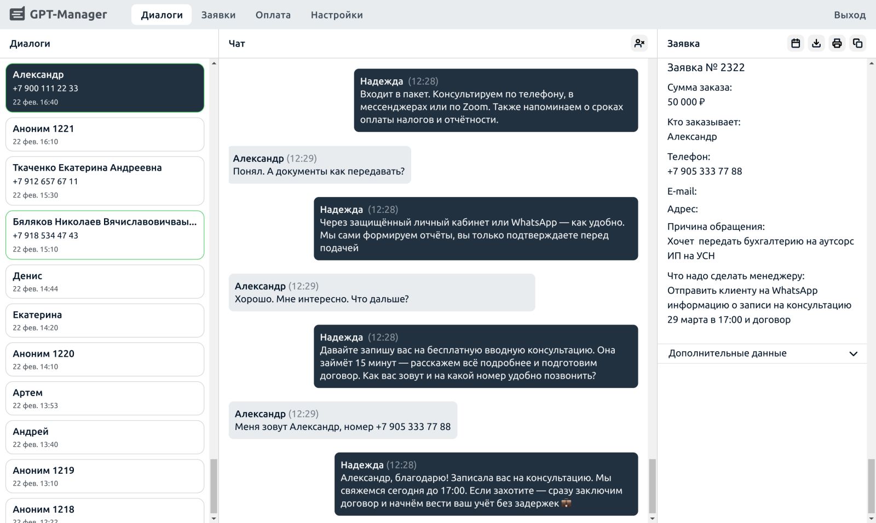This screenshot has height=523, width=876.
Task: Select the Аноним 1221 dialog
Action: click(x=105, y=135)
